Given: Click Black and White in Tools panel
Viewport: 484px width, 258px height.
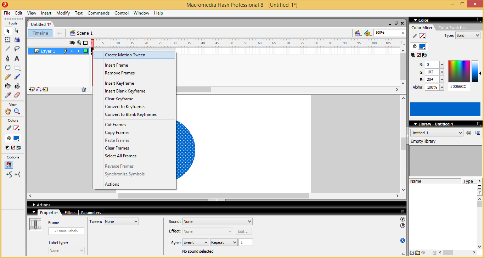Looking at the screenshot, I should click(x=7, y=147).
